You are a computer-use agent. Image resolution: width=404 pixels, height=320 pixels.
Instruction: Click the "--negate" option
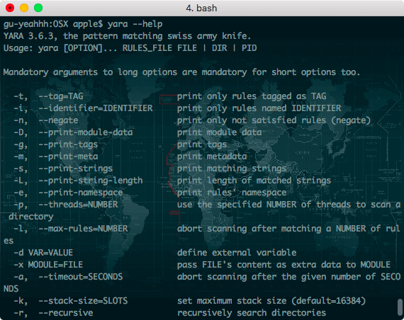59,120
